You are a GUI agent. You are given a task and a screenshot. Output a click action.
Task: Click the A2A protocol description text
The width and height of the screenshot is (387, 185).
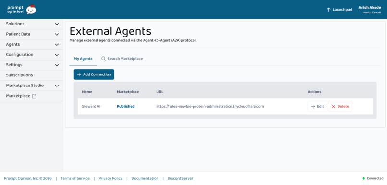tap(133, 40)
